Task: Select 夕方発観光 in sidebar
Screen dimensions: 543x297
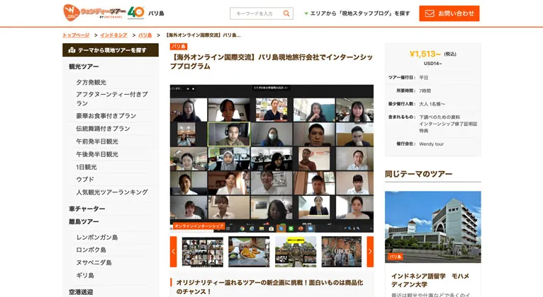Action: pyautogui.click(x=91, y=82)
